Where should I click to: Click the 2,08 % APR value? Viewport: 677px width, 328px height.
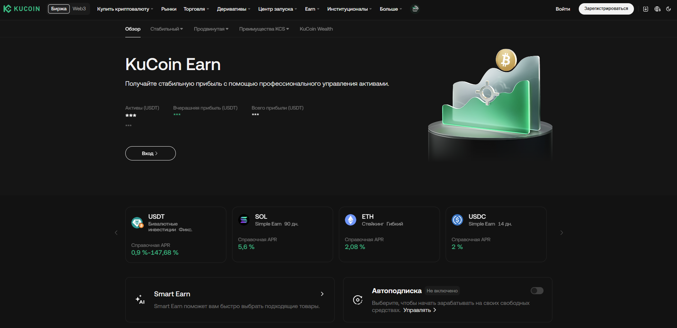pos(355,247)
